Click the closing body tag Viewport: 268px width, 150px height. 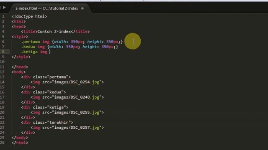pos(20,137)
